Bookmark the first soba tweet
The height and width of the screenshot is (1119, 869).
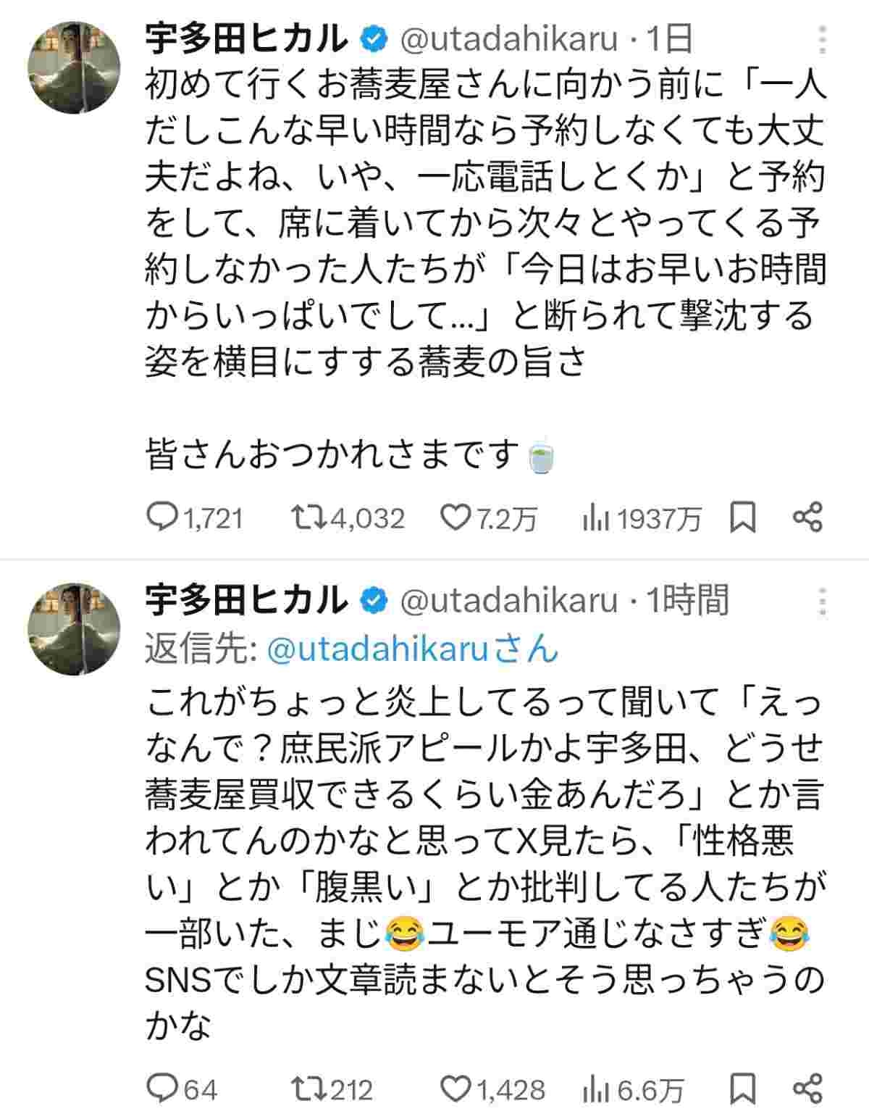pyautogui.click(x=742, y=517)
